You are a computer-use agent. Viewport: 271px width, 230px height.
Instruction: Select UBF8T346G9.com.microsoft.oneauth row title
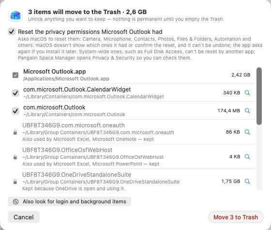point(74,125)
